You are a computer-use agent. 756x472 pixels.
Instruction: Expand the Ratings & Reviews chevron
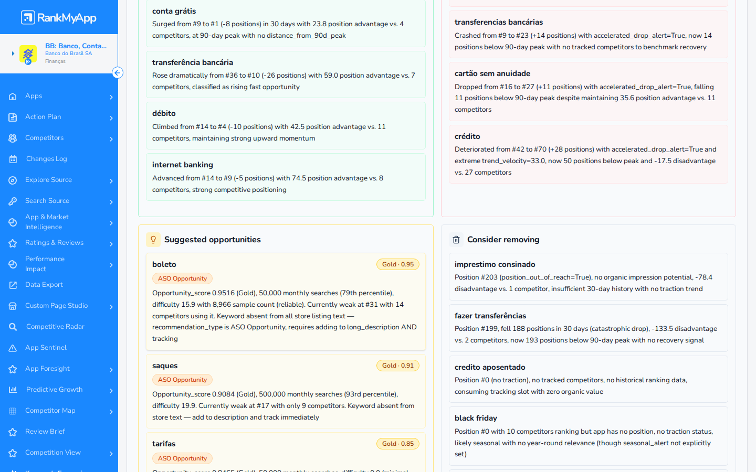111,243
